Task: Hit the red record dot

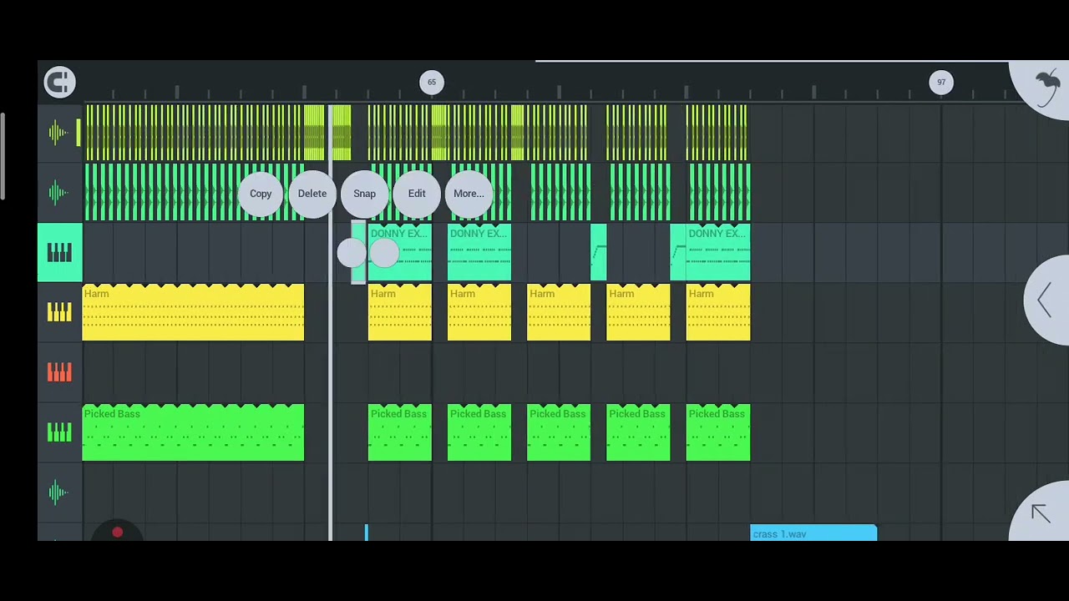Action: click(118, 532)
